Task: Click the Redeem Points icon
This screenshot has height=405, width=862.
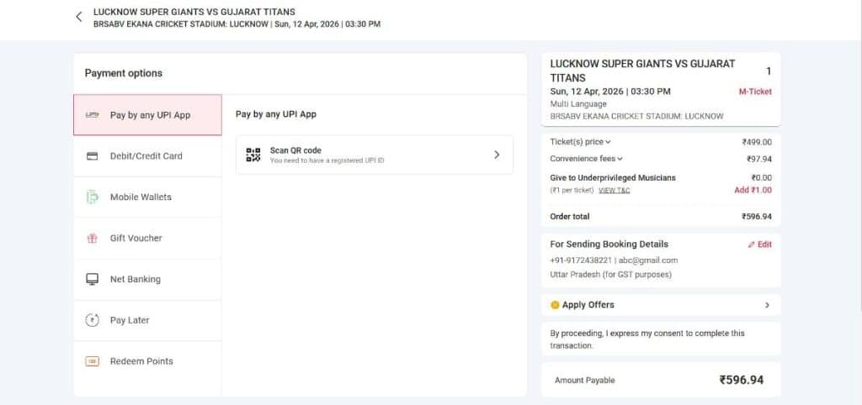Action: click(x=93, y=361)
